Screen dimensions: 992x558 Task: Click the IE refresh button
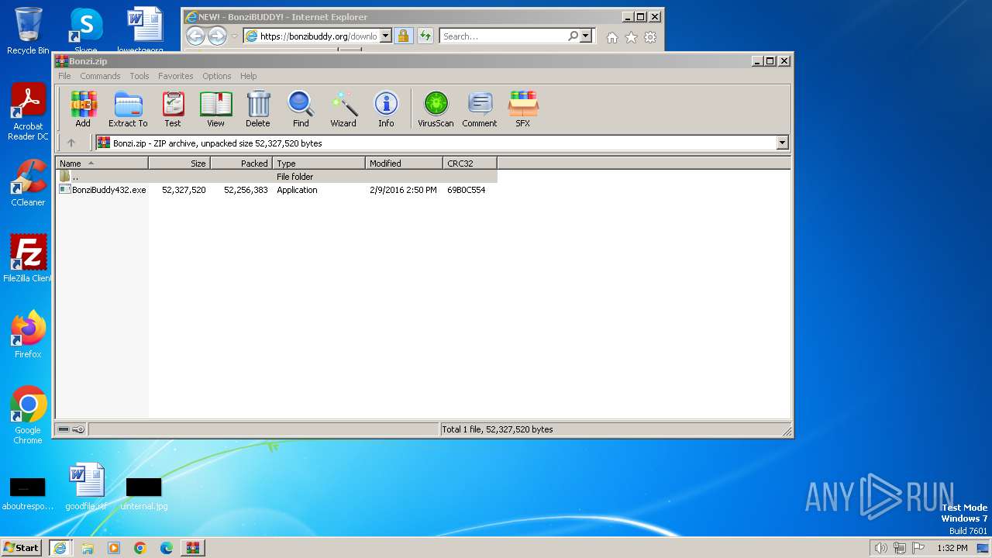coord(425,36)
